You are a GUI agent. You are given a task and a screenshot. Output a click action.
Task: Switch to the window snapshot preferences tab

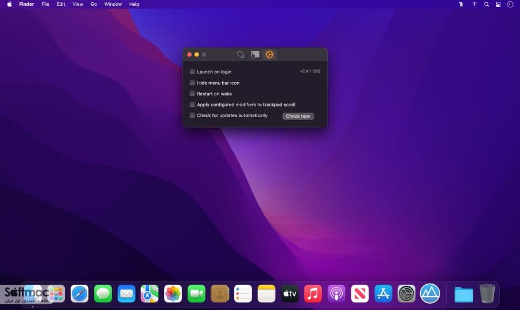[x=255, y=55]
